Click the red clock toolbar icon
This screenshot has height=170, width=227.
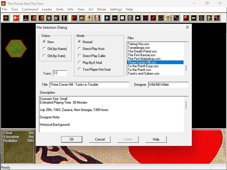[16, 18]
